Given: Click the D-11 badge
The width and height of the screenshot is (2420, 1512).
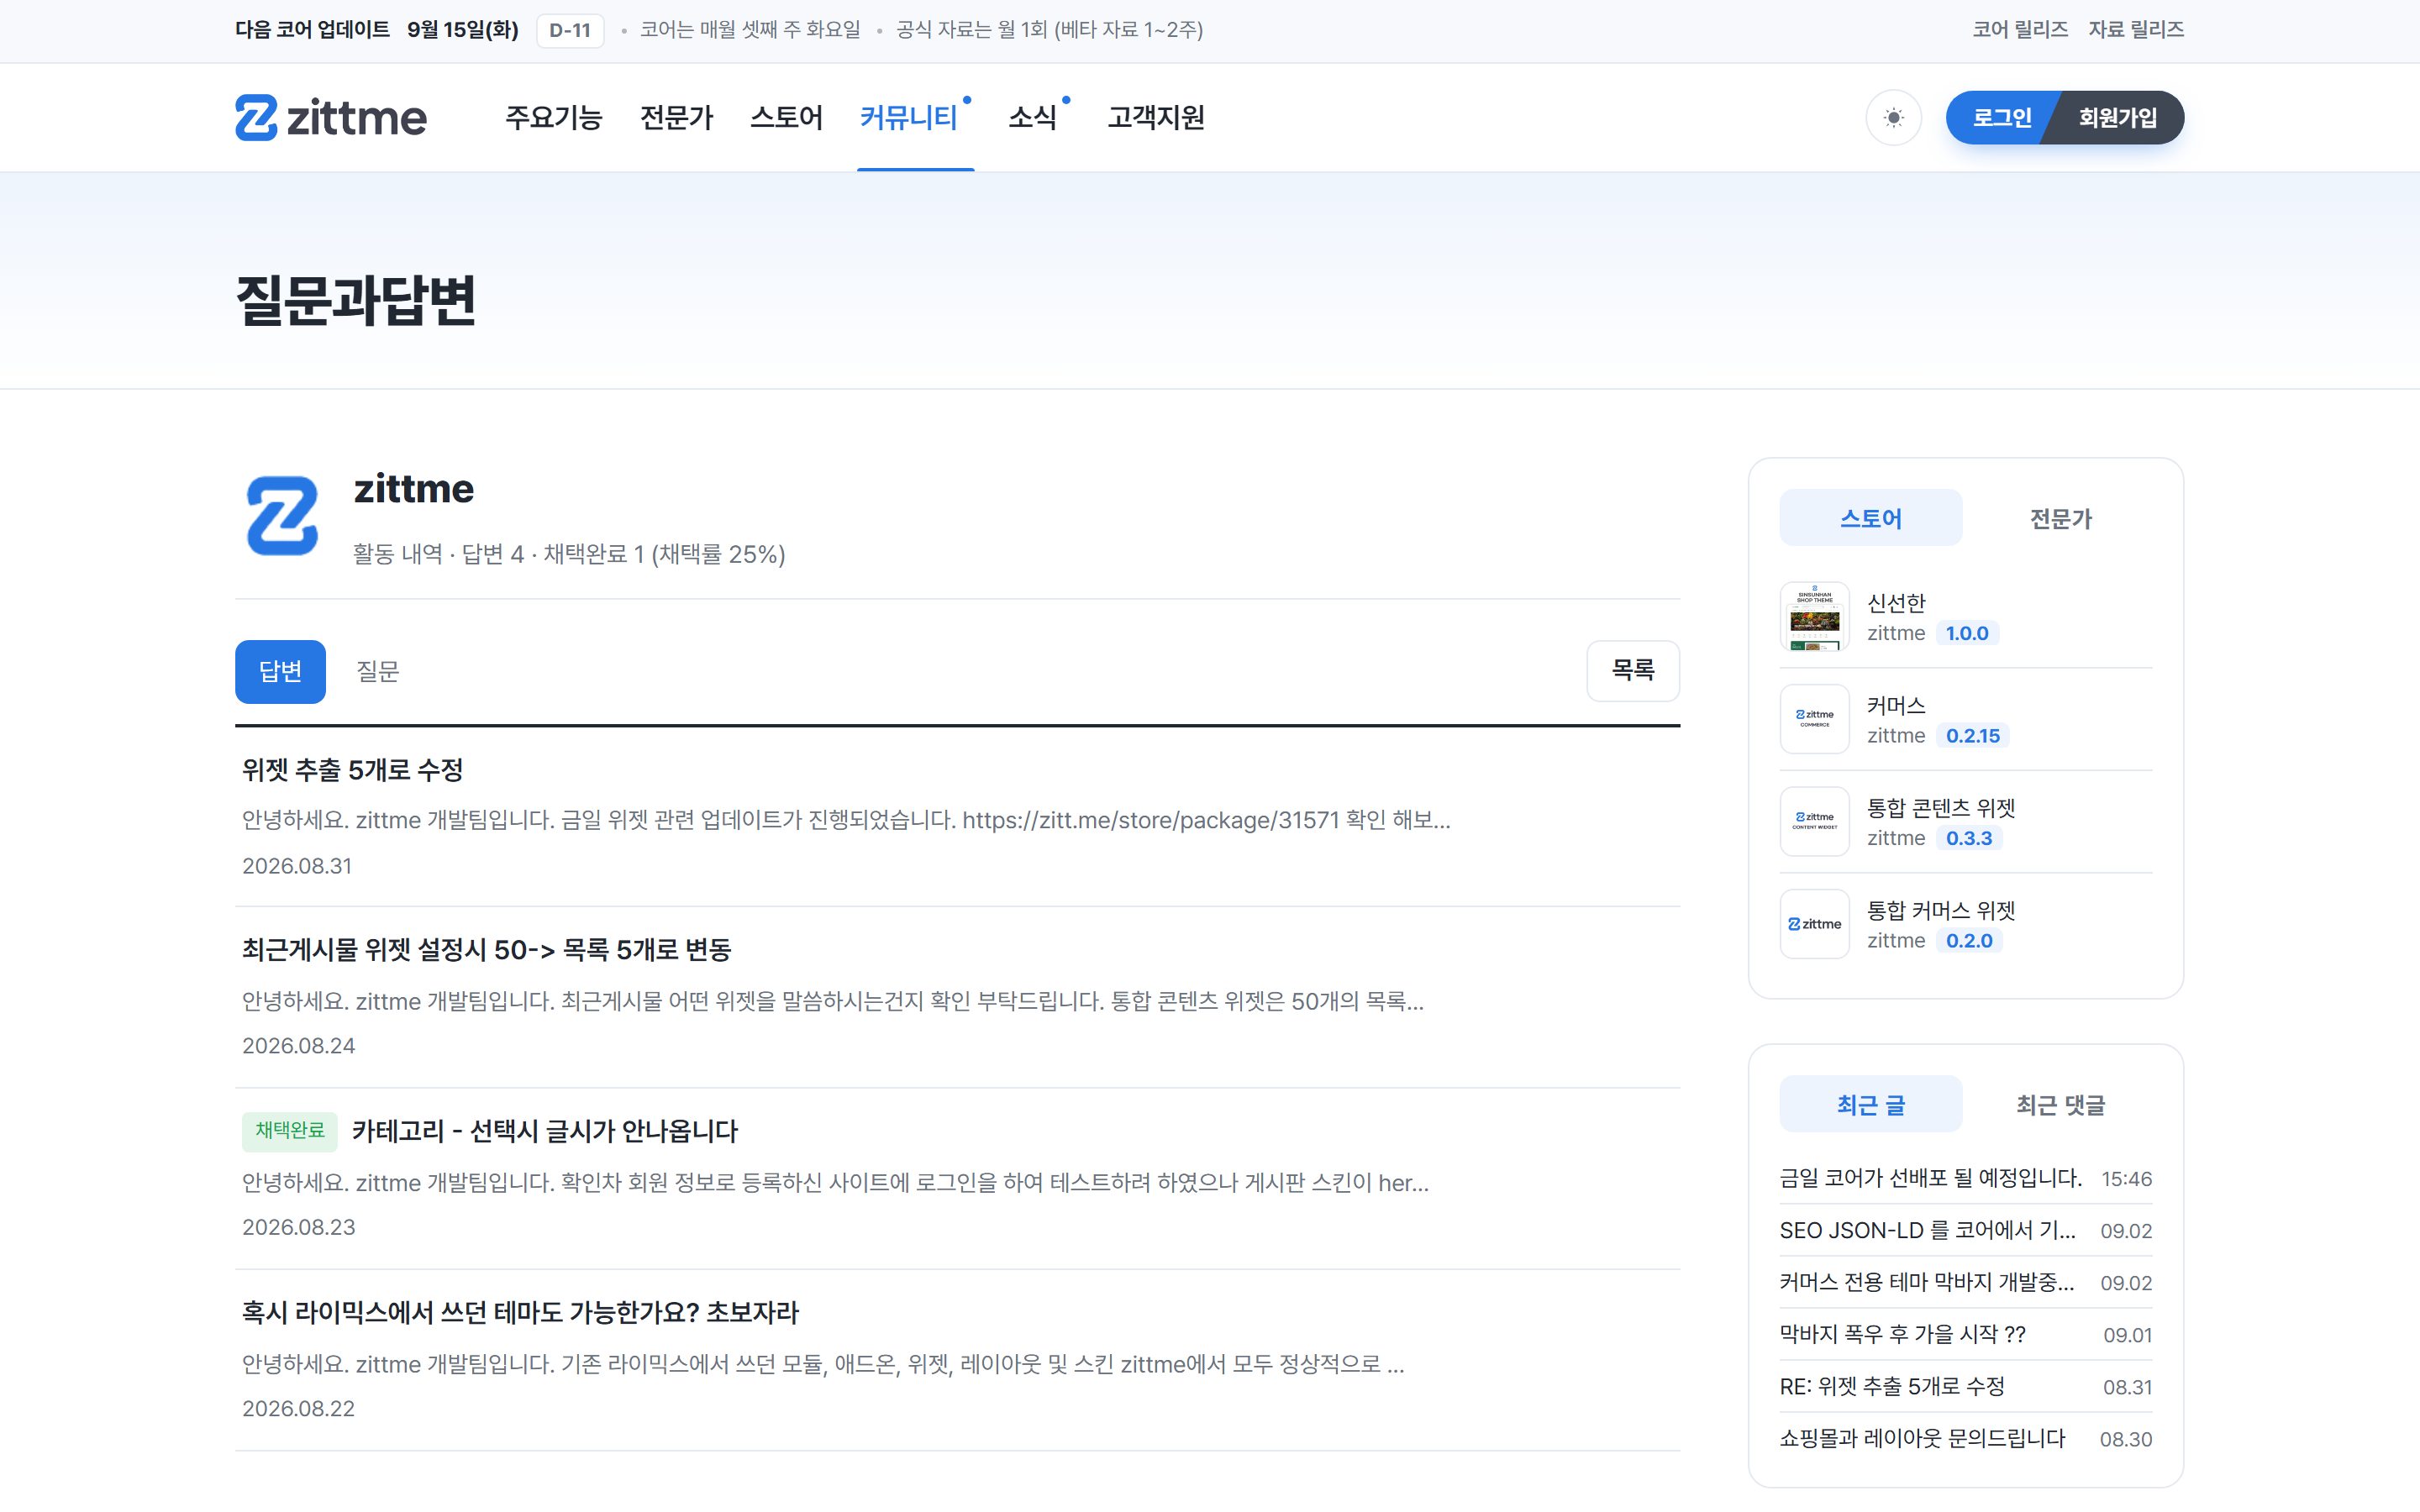Looking at the screenshot, I should click(570, 30).
